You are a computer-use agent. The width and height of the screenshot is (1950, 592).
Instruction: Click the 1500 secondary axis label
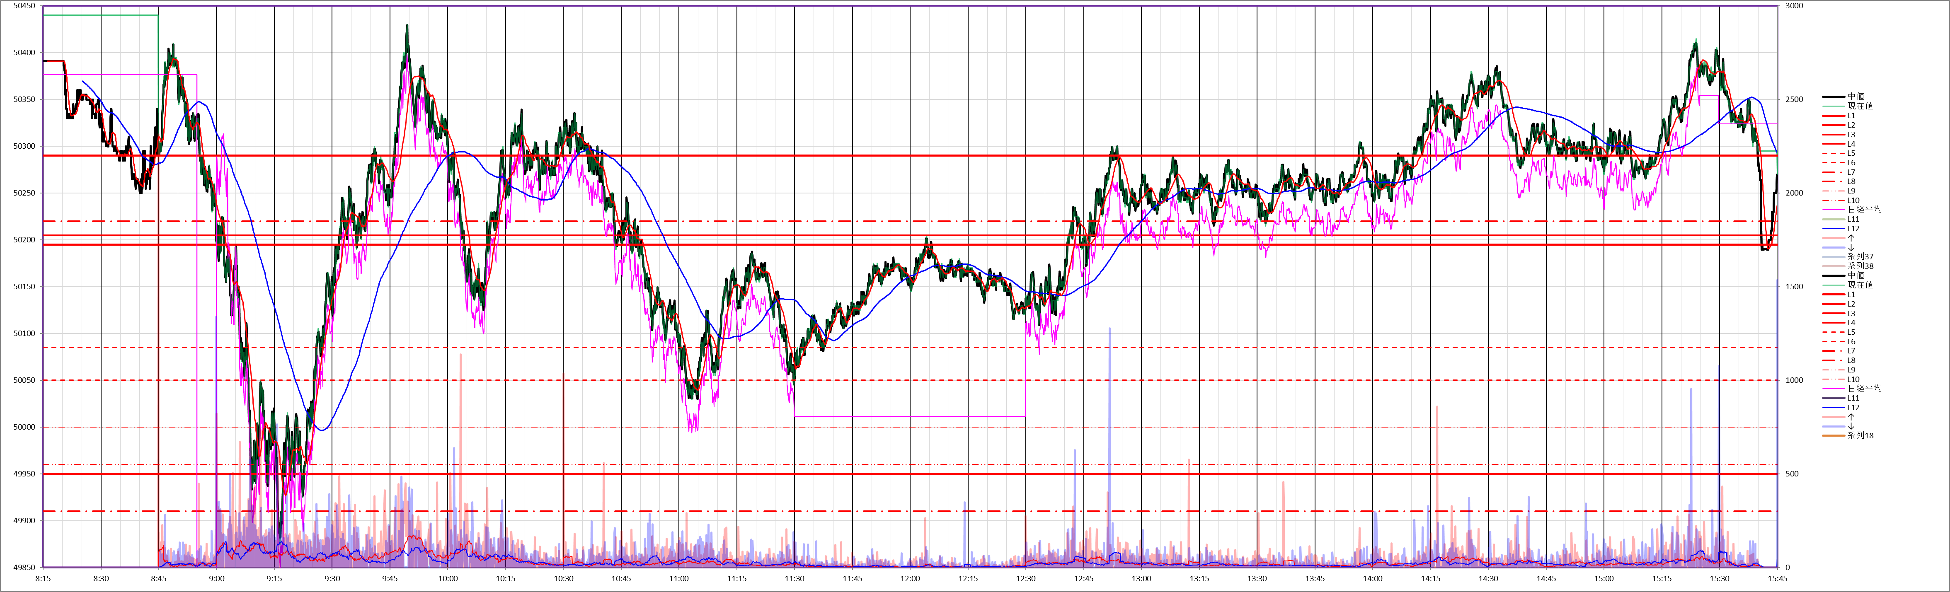pyautogui.click(x=1794, y=287)
